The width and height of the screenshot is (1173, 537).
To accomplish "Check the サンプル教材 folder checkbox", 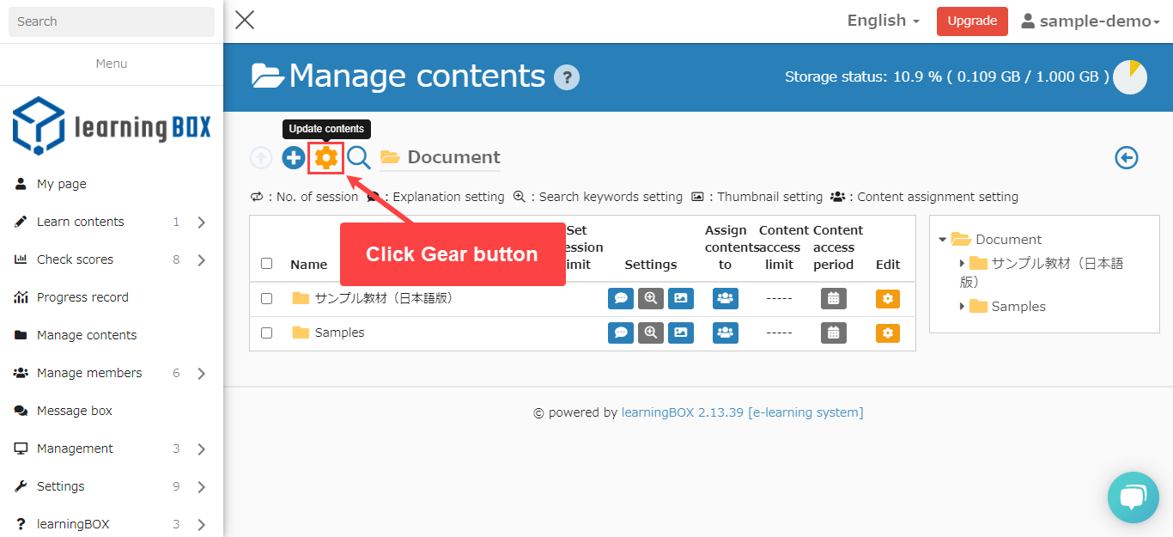I will pyautogui.click(x=266, y=298).
